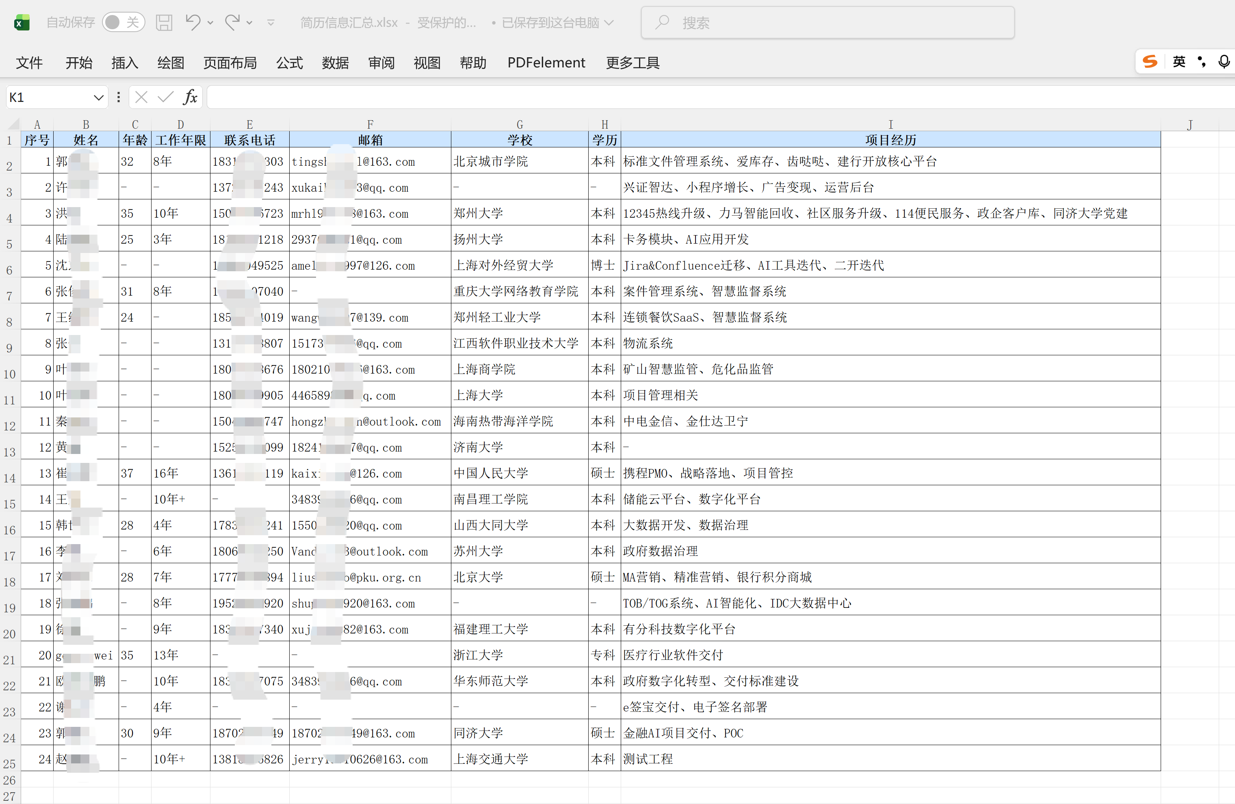
Task: Toggle the AutoSave switch
Action: pos(123,22)
